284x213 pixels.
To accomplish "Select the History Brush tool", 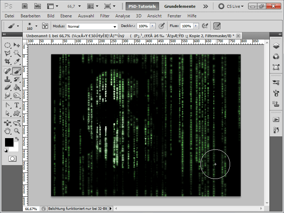I will 17,79.
